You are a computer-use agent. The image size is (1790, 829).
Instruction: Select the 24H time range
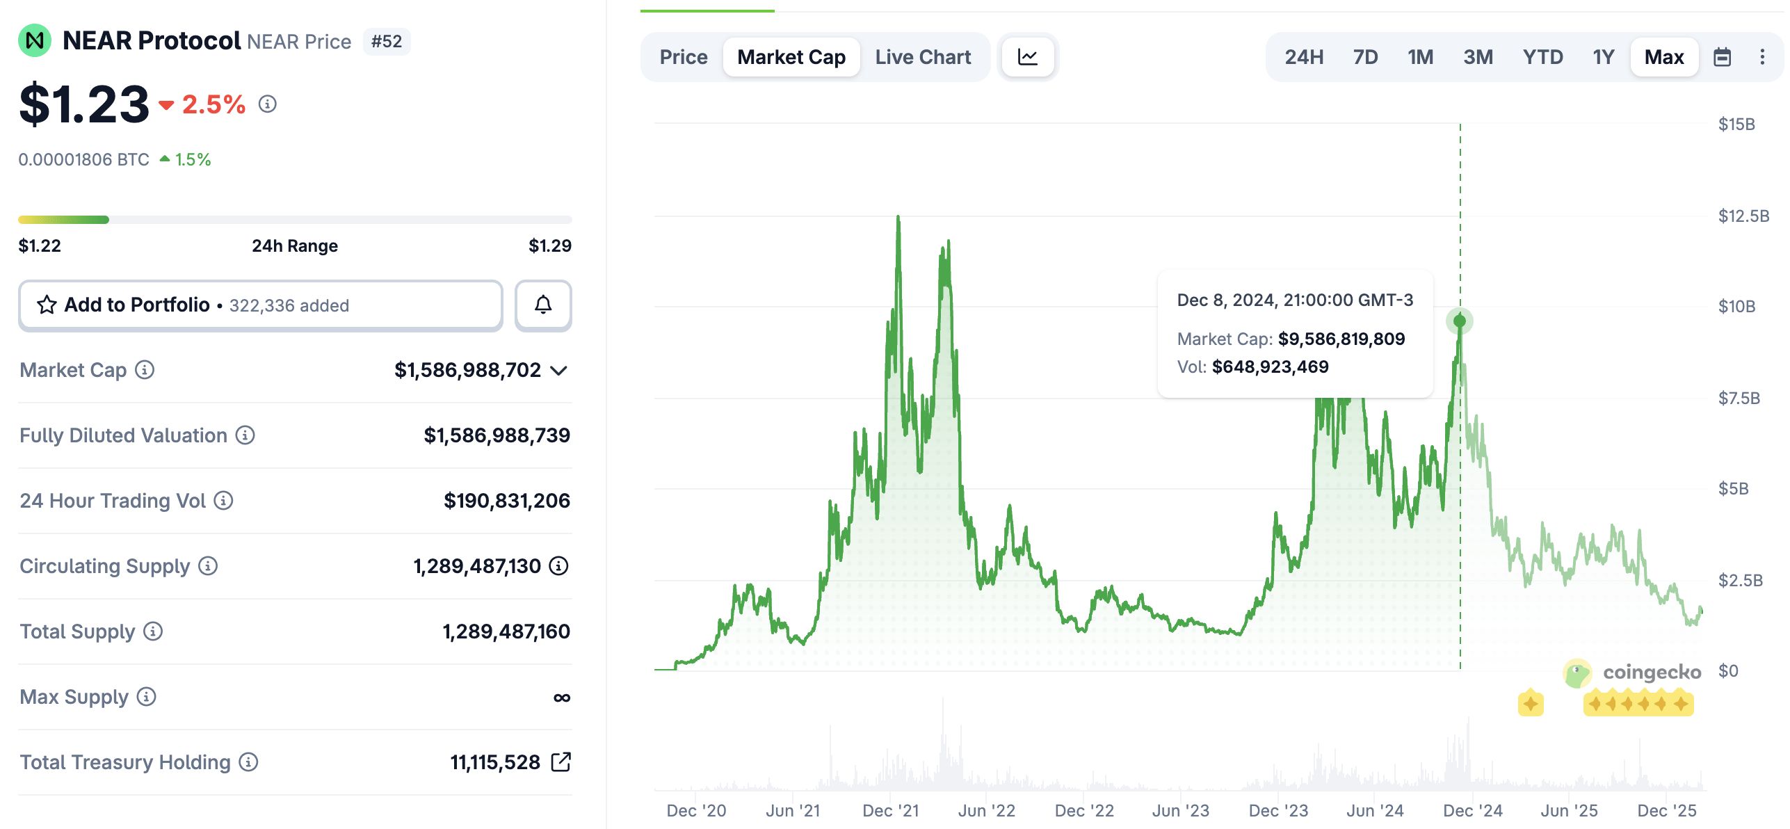click(x=1303, y=57)
